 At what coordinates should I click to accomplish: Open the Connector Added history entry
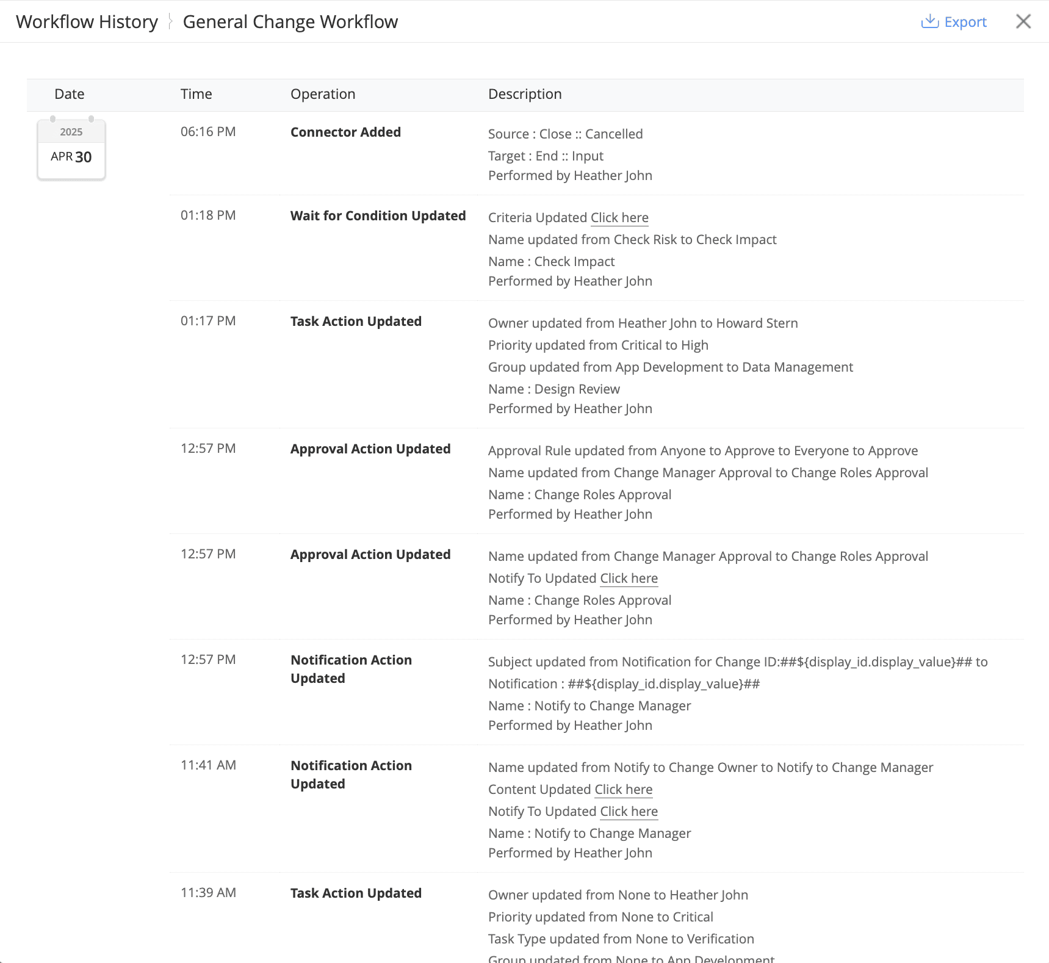tap(345, 132)
